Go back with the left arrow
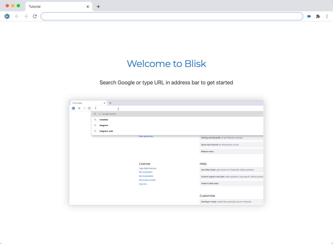This screenshot has height=244, width=333. (17, 16)
